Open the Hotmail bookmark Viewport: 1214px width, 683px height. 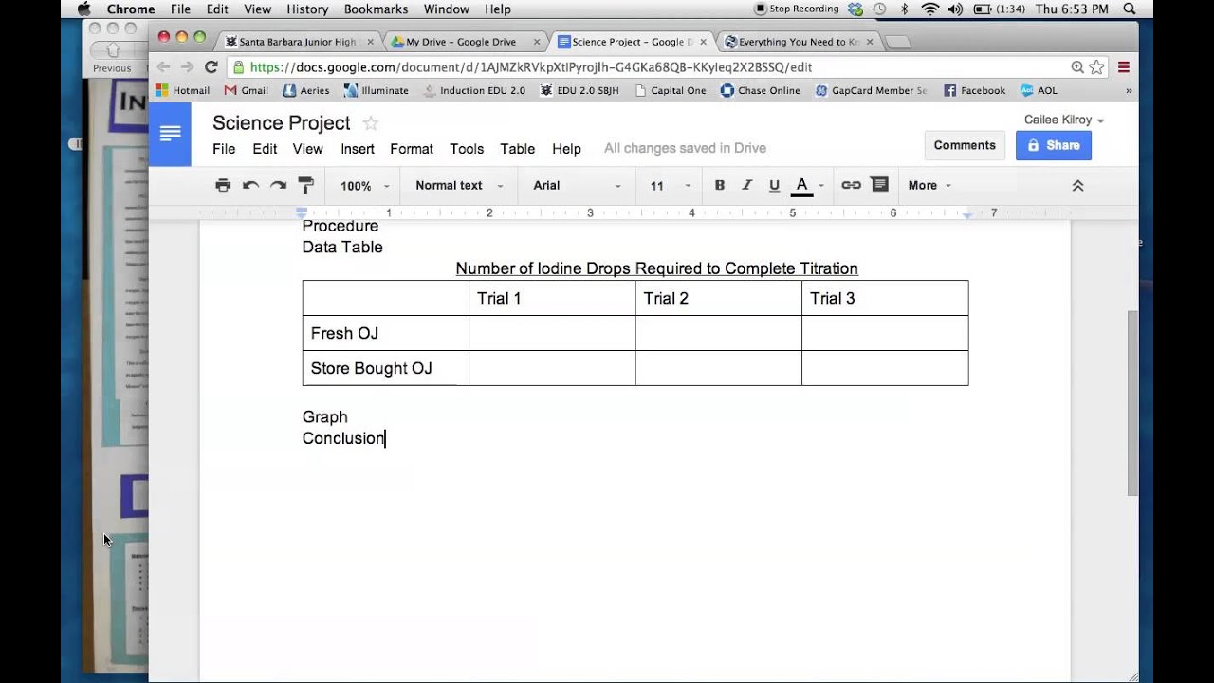pos(182,91)
